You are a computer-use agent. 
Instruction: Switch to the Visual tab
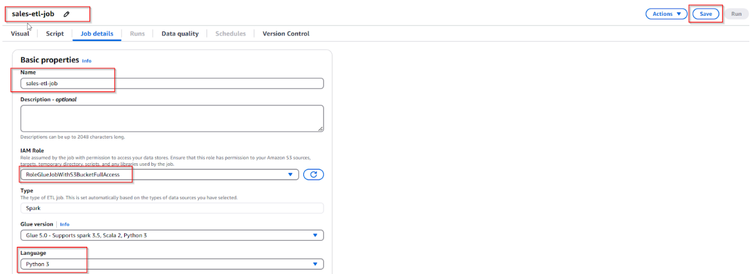tap(20, 34)
